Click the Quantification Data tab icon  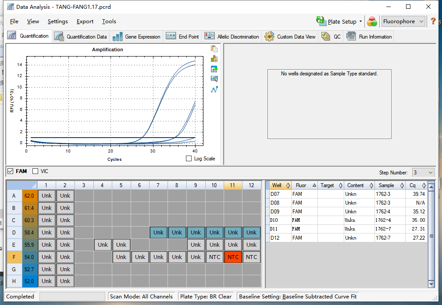point(59,37)
